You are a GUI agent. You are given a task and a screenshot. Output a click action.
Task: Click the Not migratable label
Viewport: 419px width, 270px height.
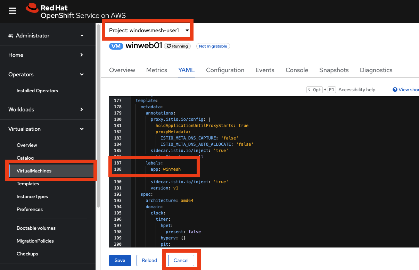click(213, 46)
